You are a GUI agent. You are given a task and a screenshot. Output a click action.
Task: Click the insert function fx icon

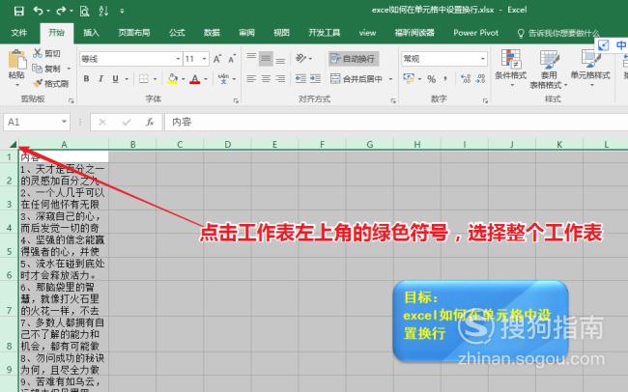tap(150, 122)
